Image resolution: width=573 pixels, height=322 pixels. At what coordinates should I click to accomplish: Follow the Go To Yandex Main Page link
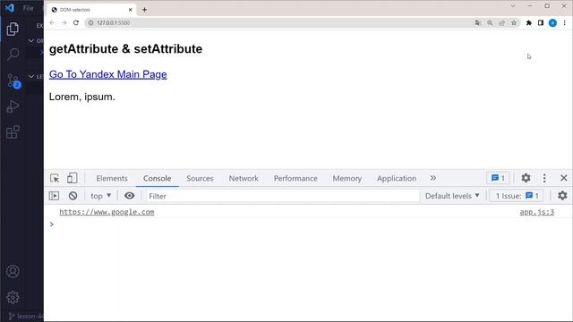107,74
